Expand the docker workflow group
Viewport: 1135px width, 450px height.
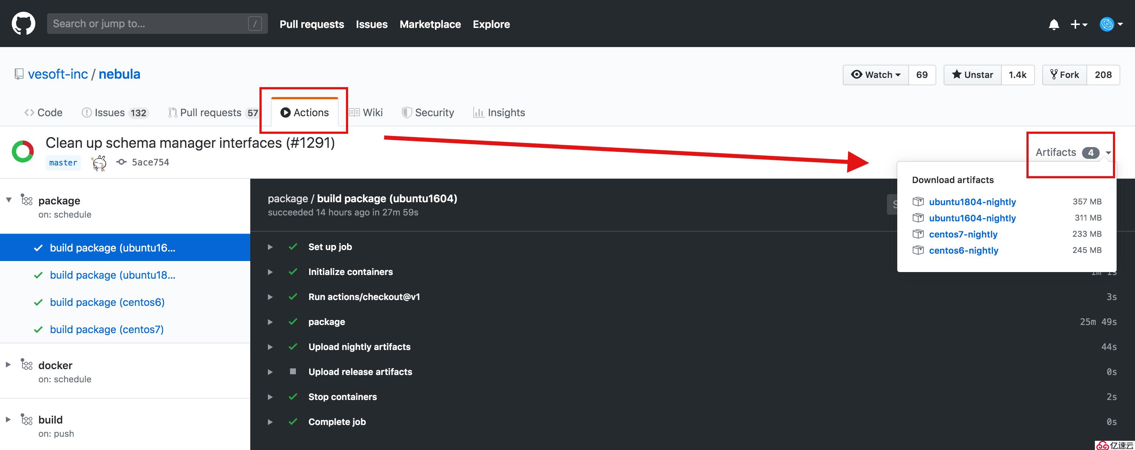point(8,365)
